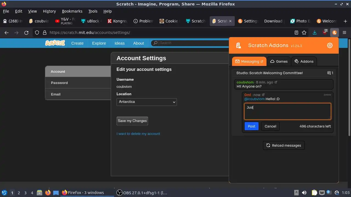Select the Password settings section
This screenshot has width=351, height=197.
[78, 83]
